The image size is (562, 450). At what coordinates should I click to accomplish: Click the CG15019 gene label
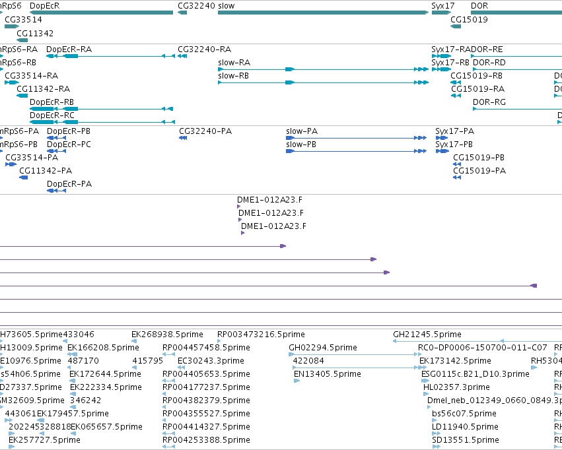(469, 19)
